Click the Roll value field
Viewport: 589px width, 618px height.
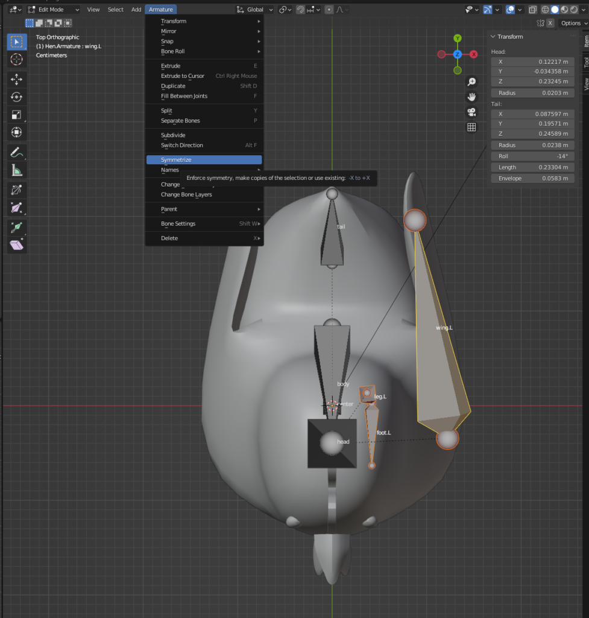(x=532, y=156)
